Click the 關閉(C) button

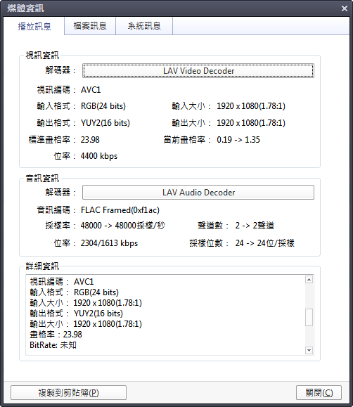pyautogui.click(x=319, y=392)
